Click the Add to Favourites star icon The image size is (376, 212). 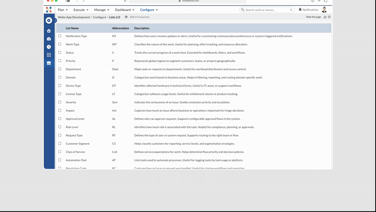click(126, 17)
